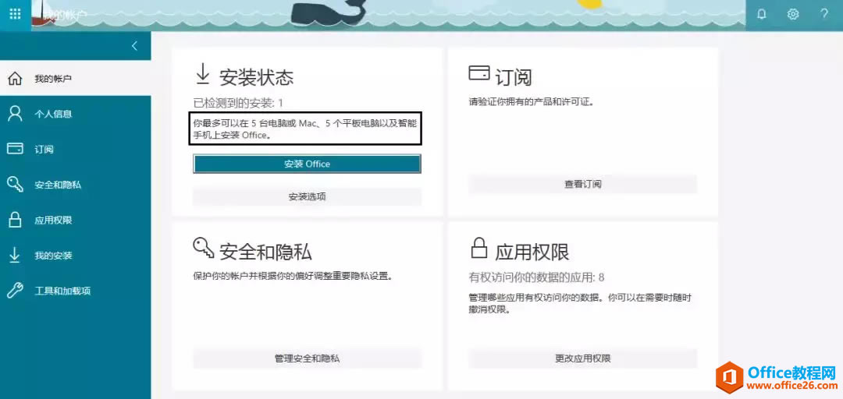The height and width of the screenshot is (399, 843).
Task: Open 安全和隐私 in the sidebar menu
Action: point(75,185)
